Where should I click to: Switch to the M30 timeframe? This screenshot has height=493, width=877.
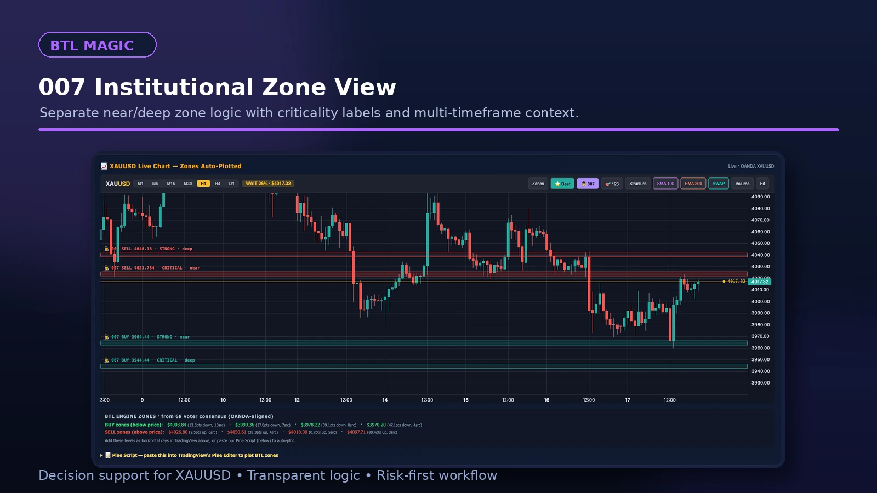point(187,184)
